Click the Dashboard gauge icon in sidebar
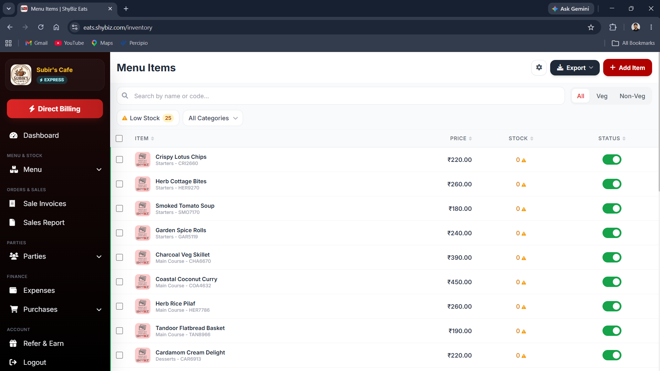 click(13, 135)
